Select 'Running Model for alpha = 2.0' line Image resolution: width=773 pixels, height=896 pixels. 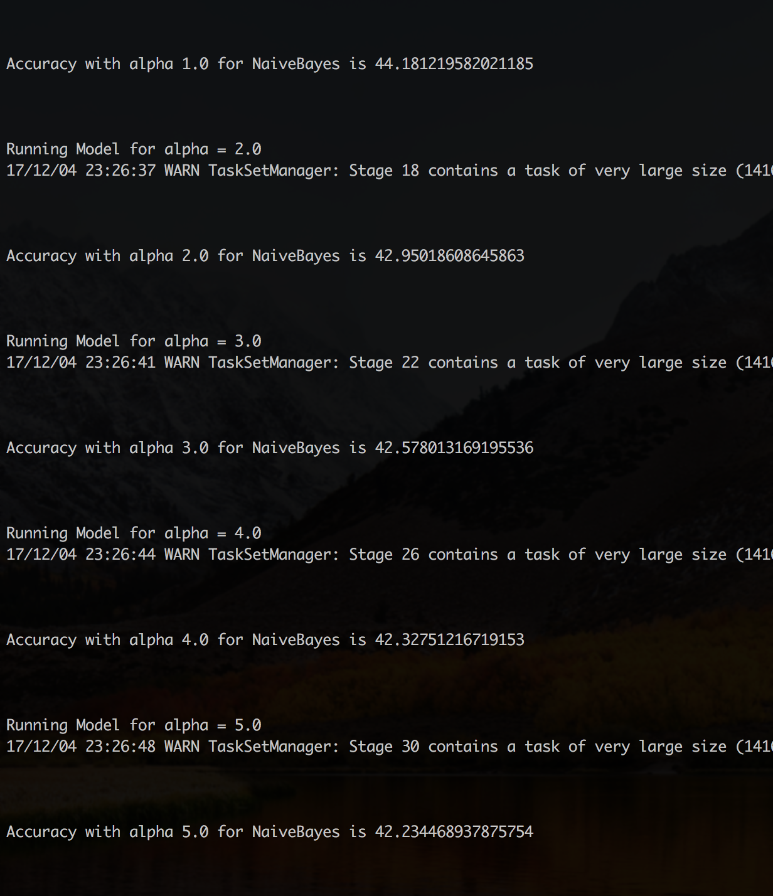pos(134,149)
